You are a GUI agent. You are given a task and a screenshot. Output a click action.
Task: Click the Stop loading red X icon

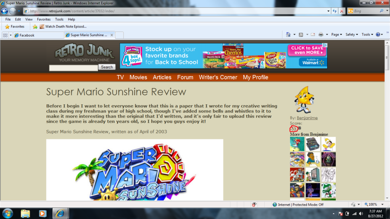[342, 11]
